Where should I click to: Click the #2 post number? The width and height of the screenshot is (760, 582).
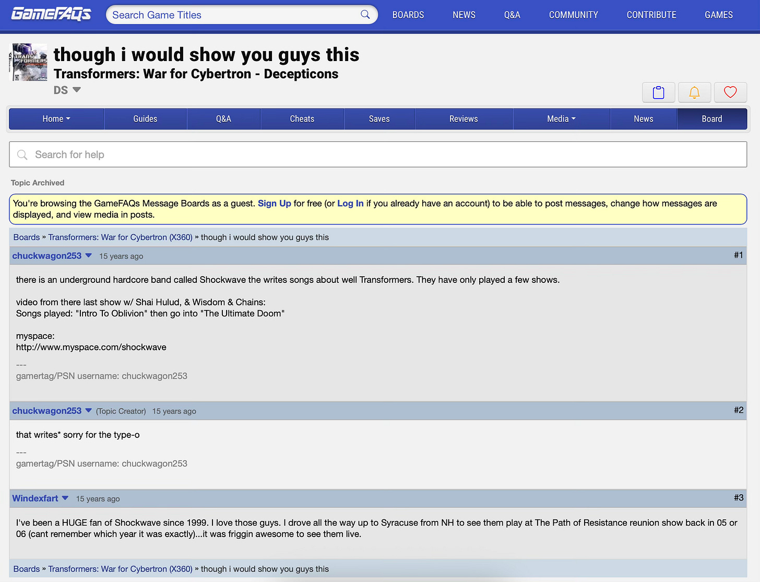[x=738, y=410]
